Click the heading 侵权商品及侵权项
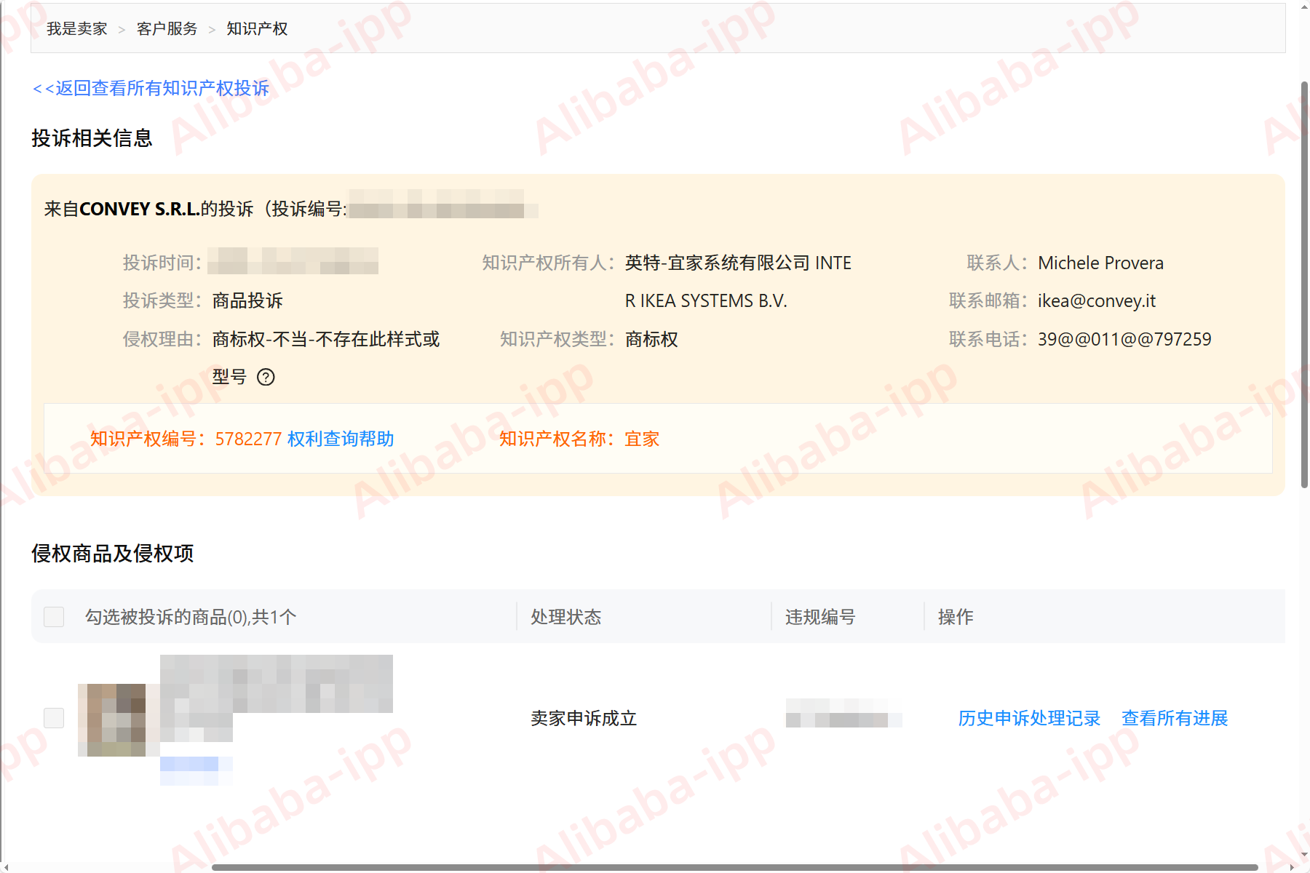1310x873 pixels. click(113, 554)
